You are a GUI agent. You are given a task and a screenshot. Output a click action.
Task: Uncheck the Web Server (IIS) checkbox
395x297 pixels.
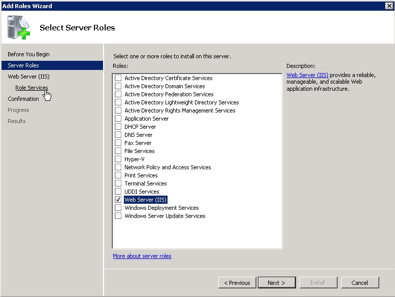(118, 199)
